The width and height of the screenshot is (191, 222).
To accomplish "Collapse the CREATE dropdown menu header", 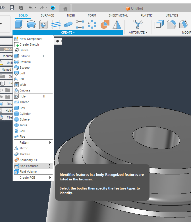I will (68, 32).
